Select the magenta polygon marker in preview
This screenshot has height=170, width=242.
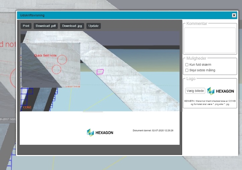100,72
